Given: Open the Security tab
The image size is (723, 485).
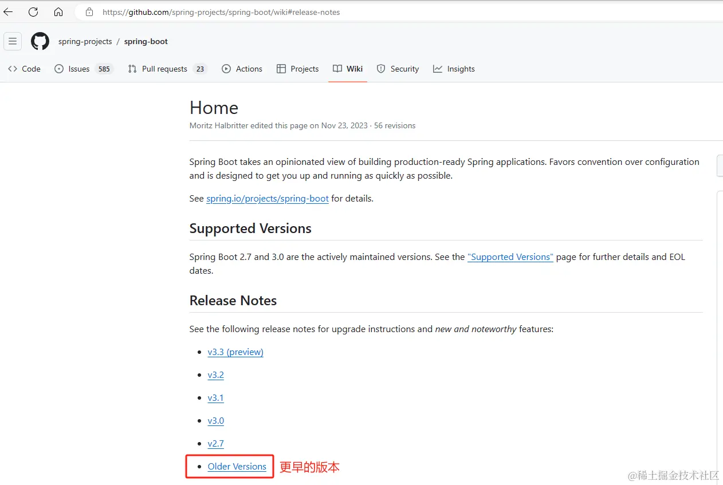Looking at the screenshot, I should (x=398, y=69).
